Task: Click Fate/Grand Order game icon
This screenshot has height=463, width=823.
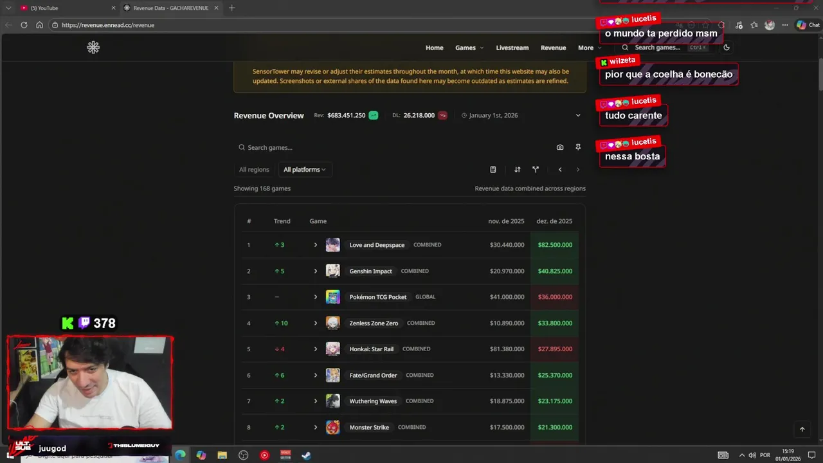Action: coord(332,375)
